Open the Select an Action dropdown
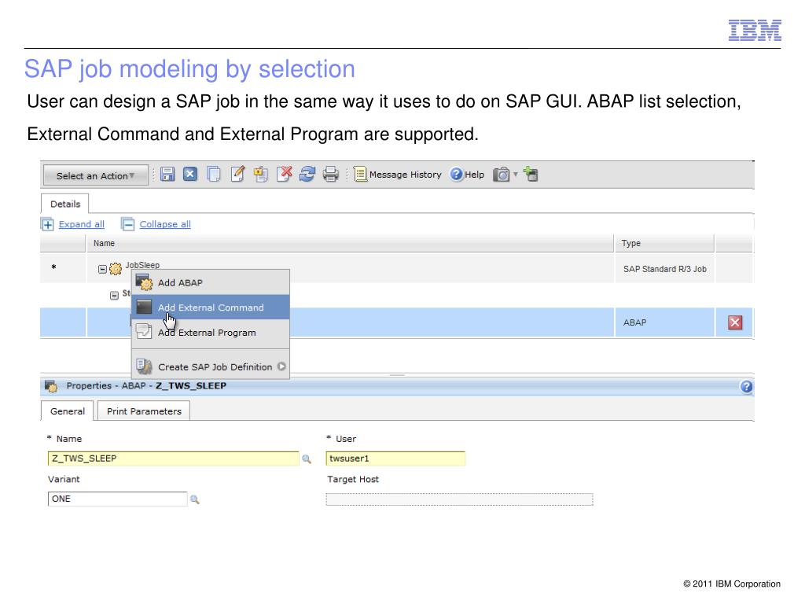805x604 pixels. click(95, 175)
